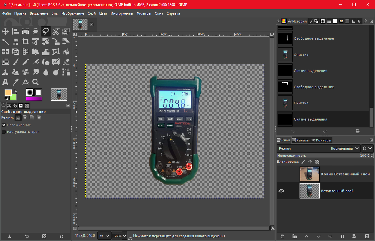Viewport: 375px width, 241px height.
Task: Delete the layer with X button
Action: pyautogui.click(x=367, y=236)
